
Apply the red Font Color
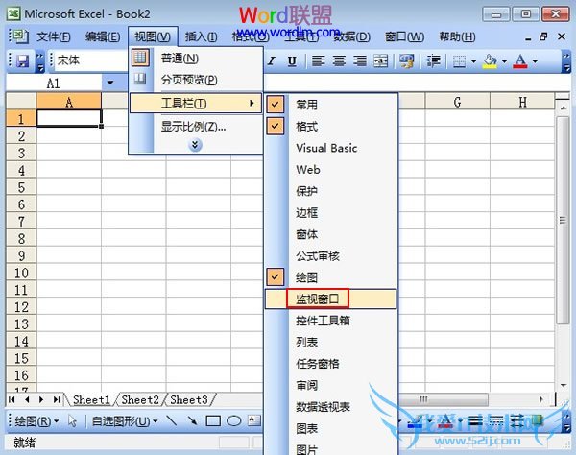point(520,61)
